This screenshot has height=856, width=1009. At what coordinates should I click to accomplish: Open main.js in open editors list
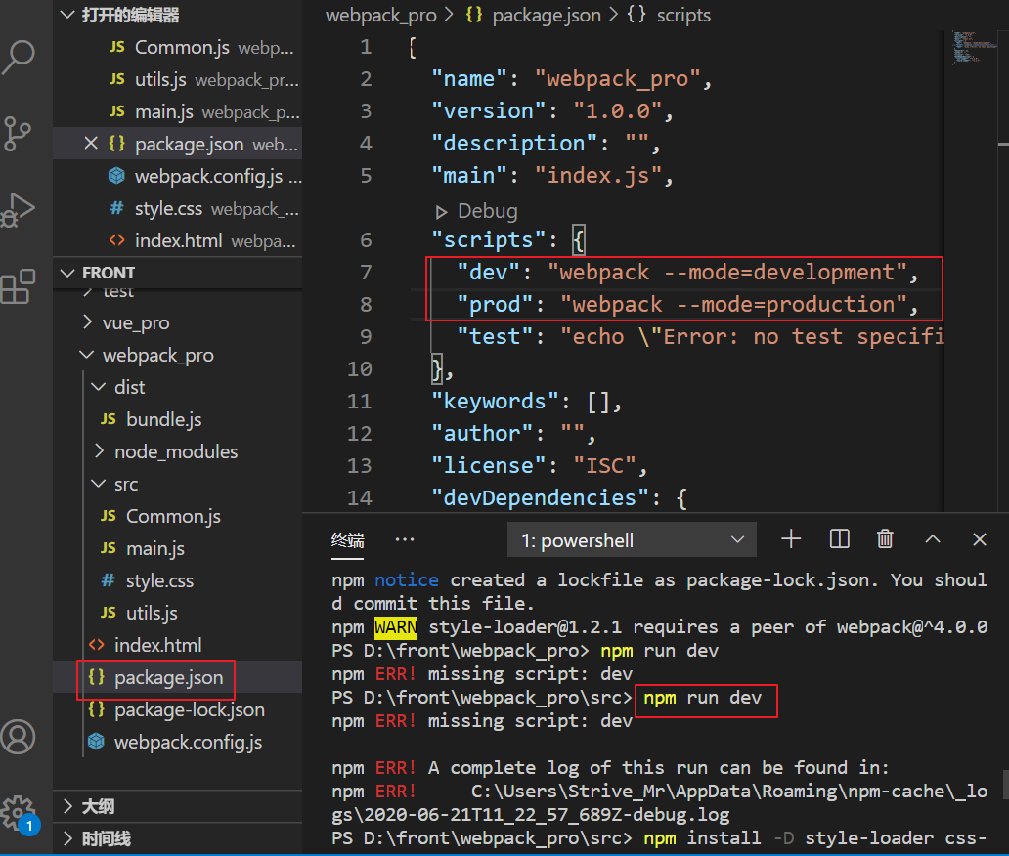tap(178, 111)
